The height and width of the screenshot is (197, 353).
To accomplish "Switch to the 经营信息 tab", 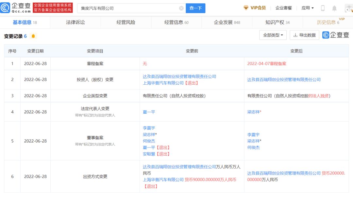I will [x=176, y=22].
